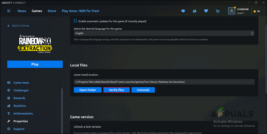Click Verify files button
The width and height of the screenshot is (267, 134).
tap(116, 90)
